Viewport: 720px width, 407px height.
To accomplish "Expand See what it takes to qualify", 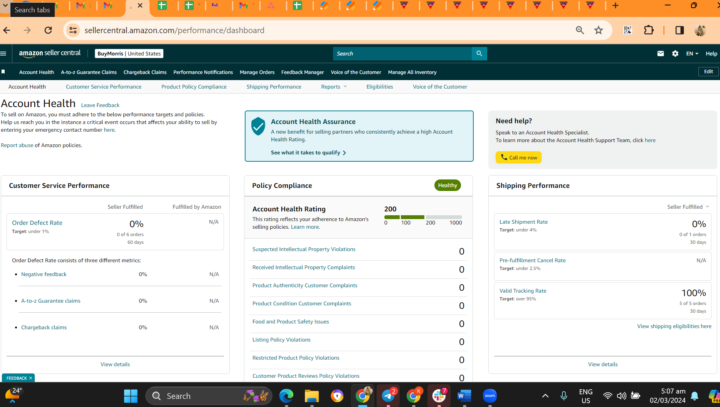I will click(x=308, y=152).
